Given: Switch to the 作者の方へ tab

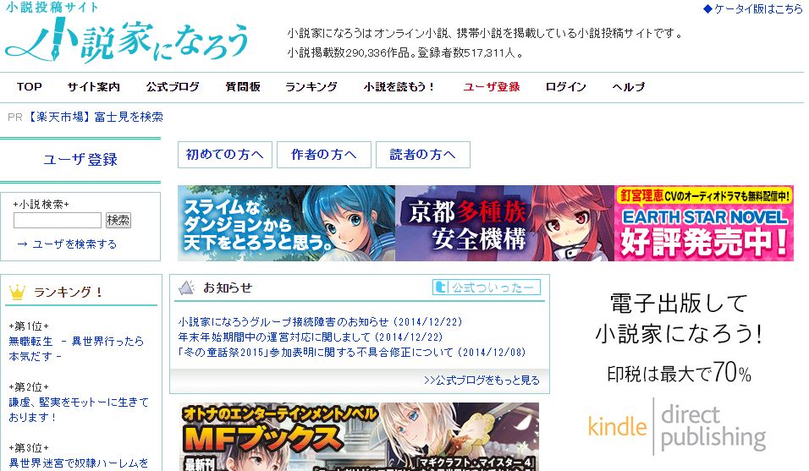Looking at the screenshot, I should [323, 155].
